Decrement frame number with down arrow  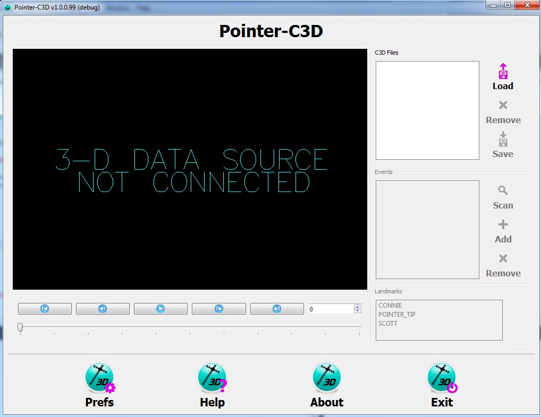[358, 311]
